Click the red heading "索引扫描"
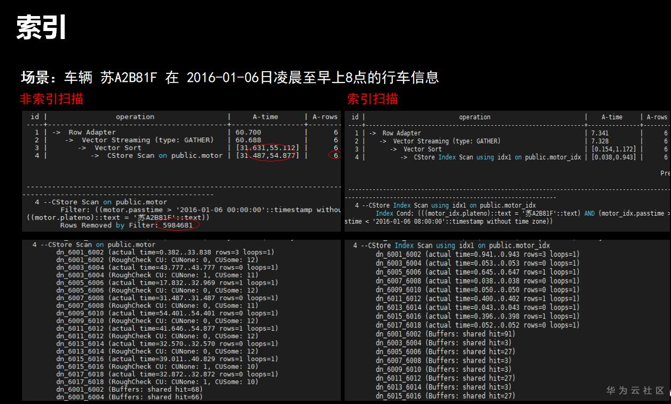This screenshot has height=404, width=671. click(x=372, y=99)
